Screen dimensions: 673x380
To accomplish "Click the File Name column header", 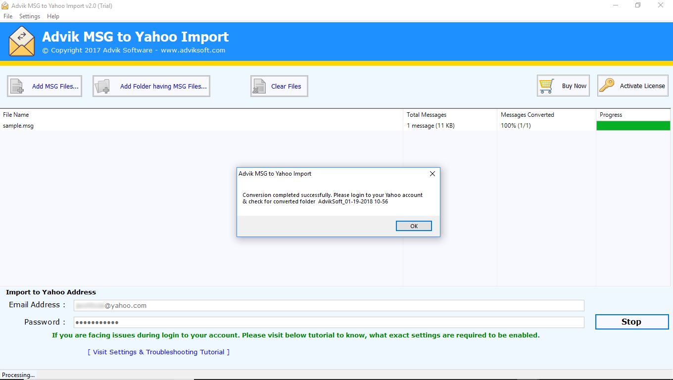I will (201, 115).
